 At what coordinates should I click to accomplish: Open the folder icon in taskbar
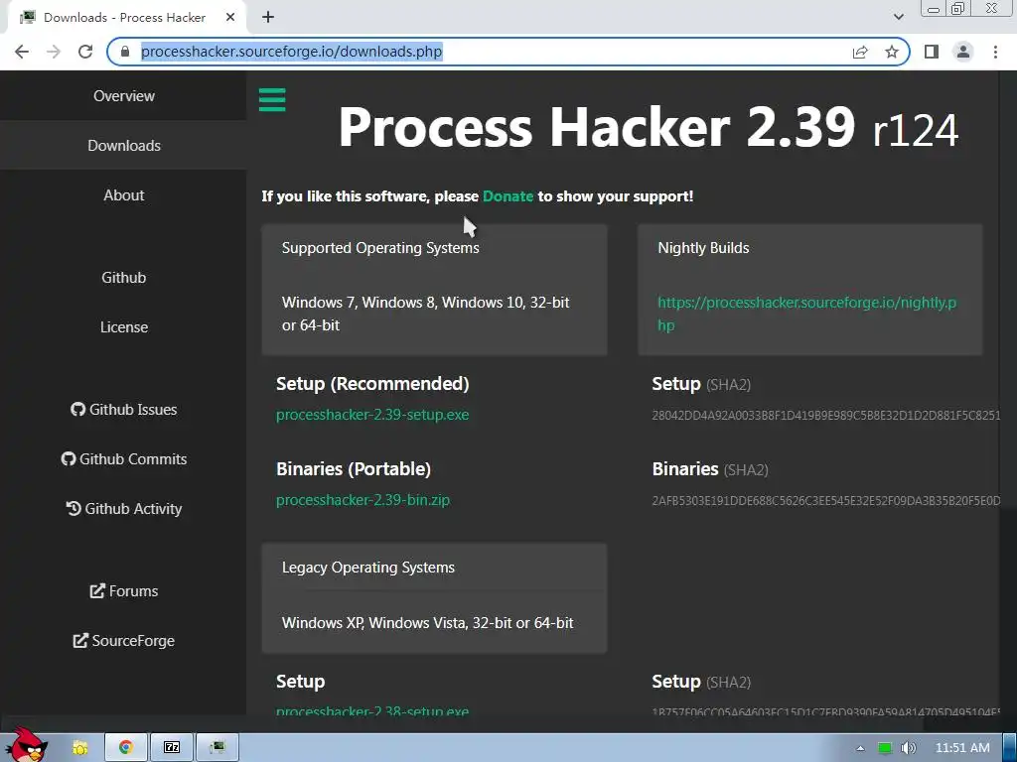[79, 748]
